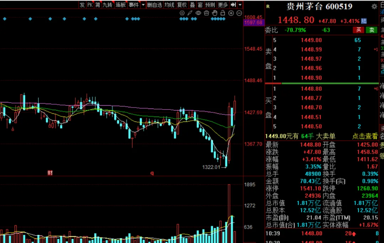Click the 实体涨幅 value +1.67%

point(368,225)
